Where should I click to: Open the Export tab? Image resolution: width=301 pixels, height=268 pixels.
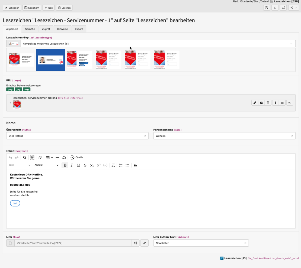(x=79, y=29)
